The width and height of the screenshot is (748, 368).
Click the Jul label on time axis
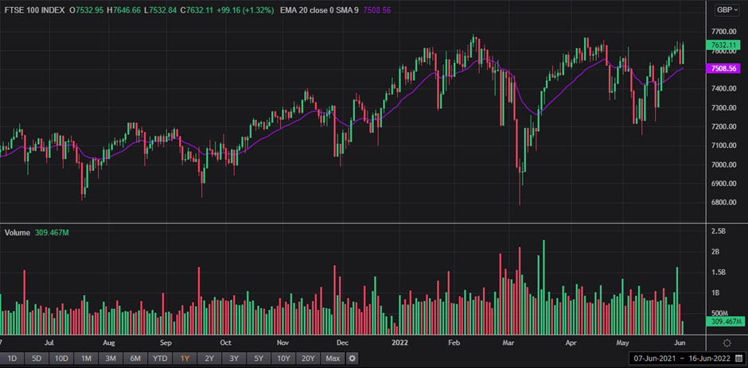point(49,343)
